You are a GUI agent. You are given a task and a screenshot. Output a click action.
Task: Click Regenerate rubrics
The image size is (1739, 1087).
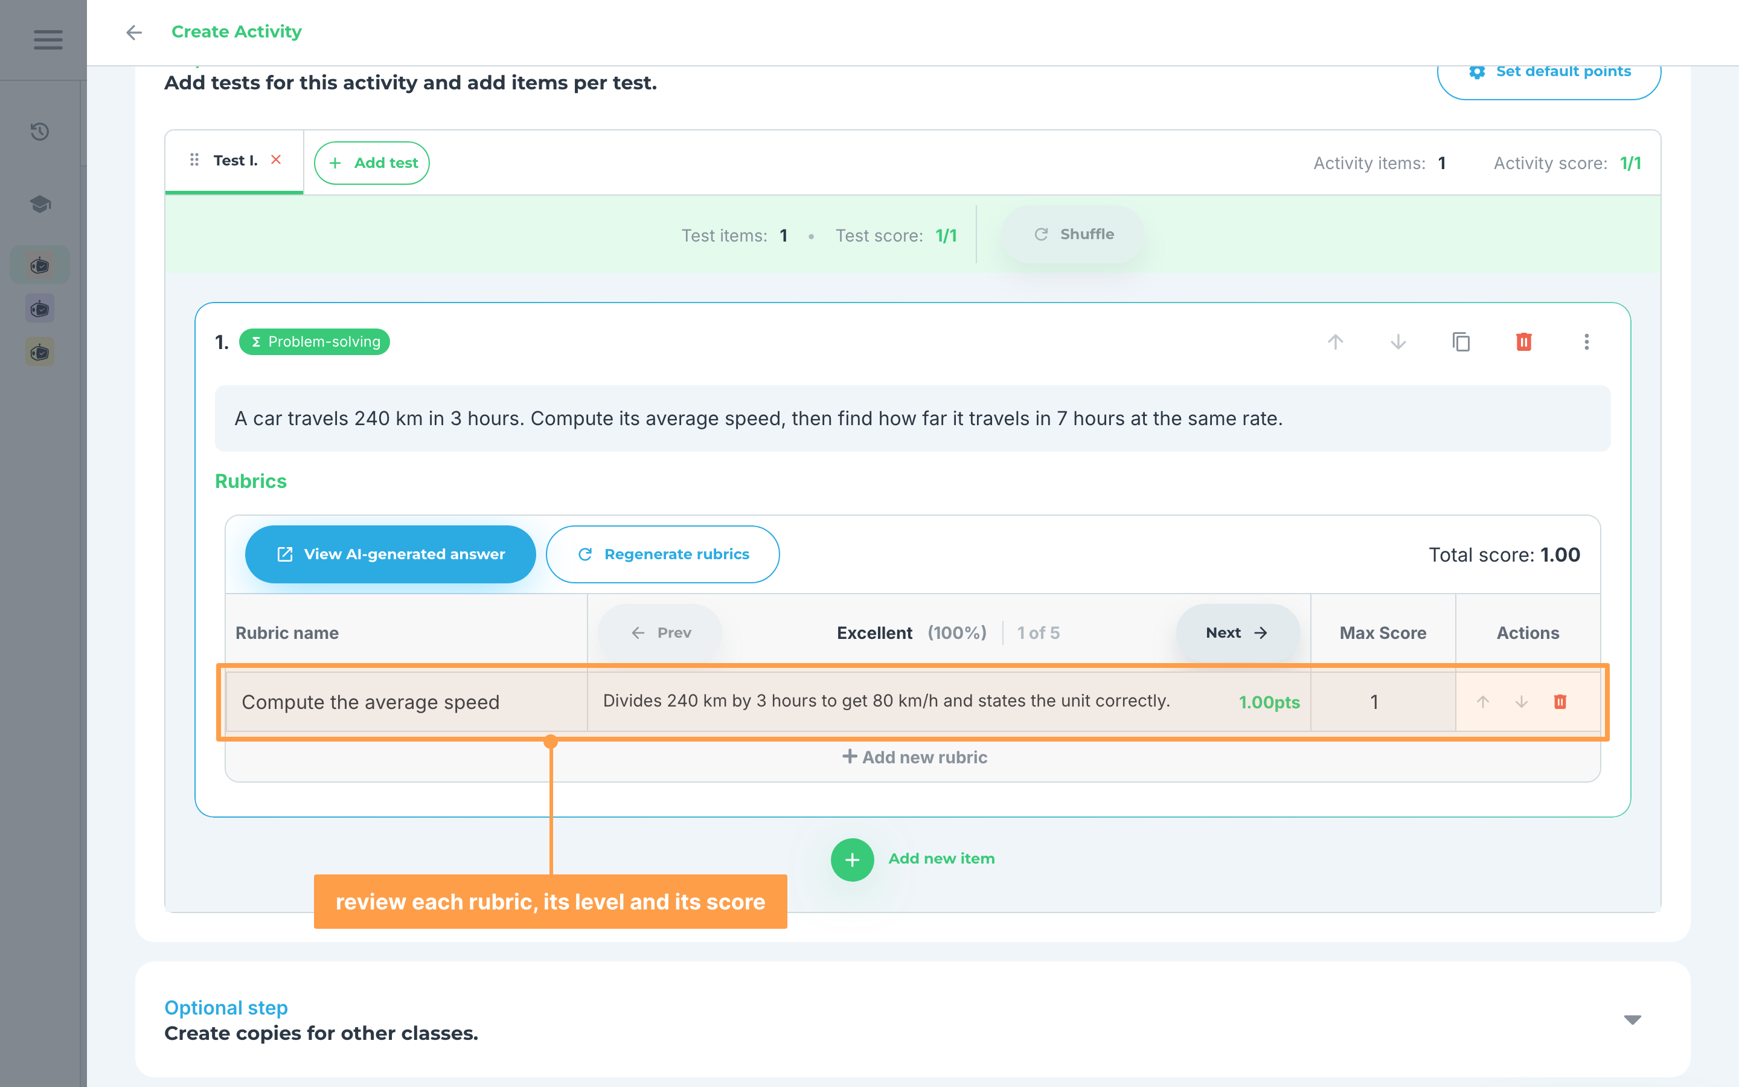click(x=662, y=554)
